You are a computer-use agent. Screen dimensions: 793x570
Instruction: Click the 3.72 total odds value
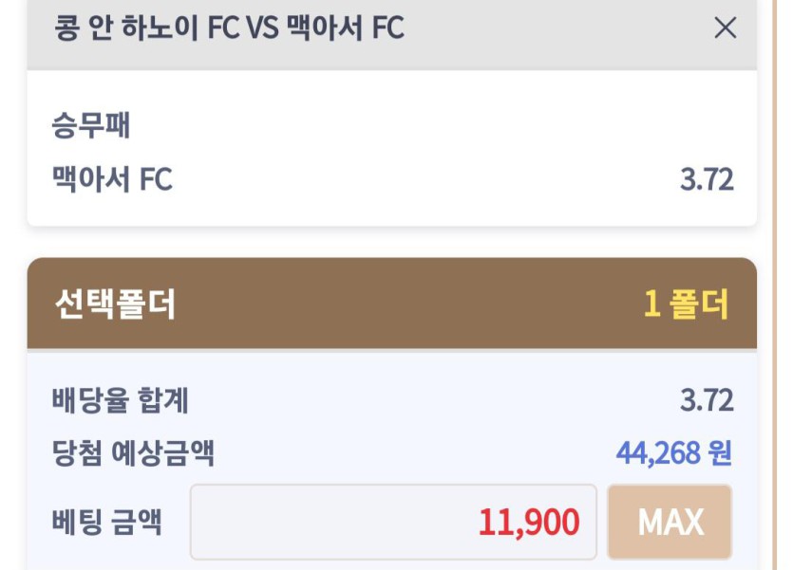[x=707, y=401]
